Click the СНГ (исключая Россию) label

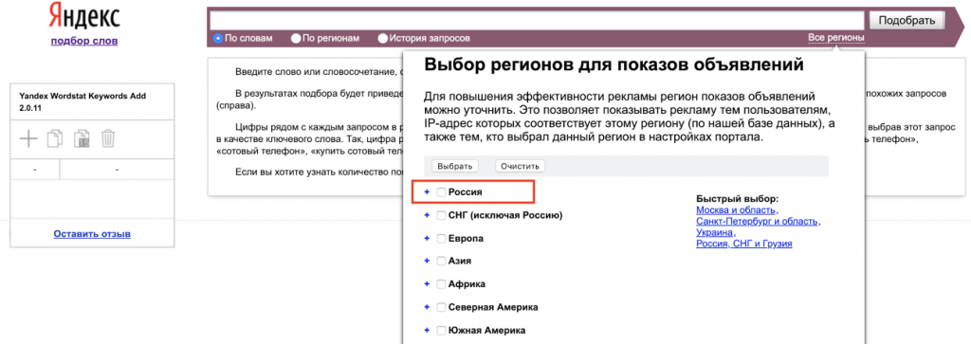click(x=504, y=215)
